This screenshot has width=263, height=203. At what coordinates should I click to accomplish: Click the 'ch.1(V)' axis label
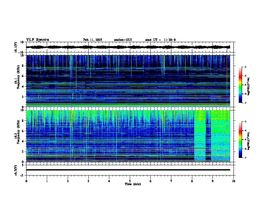pyautogui.click(x=16, y=47)
